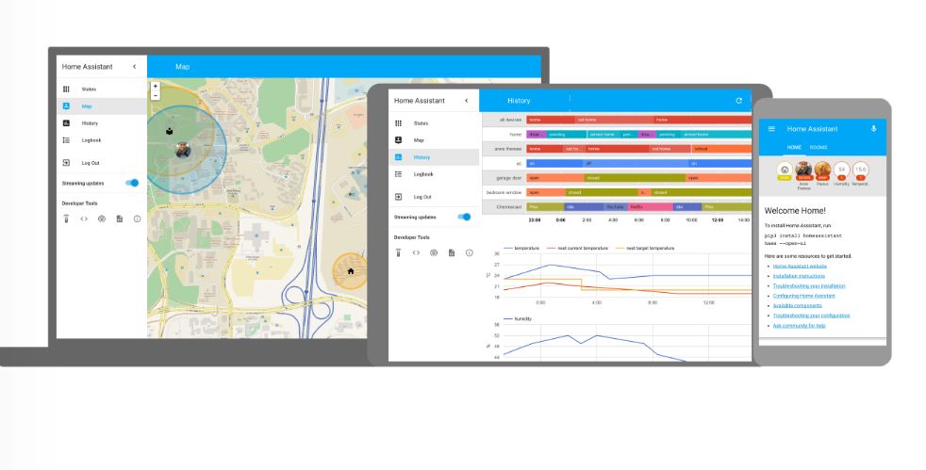Viewport: 926px width, 470px height.
Task: Refresh the History view on tablet
Action: tap(738, 101)
